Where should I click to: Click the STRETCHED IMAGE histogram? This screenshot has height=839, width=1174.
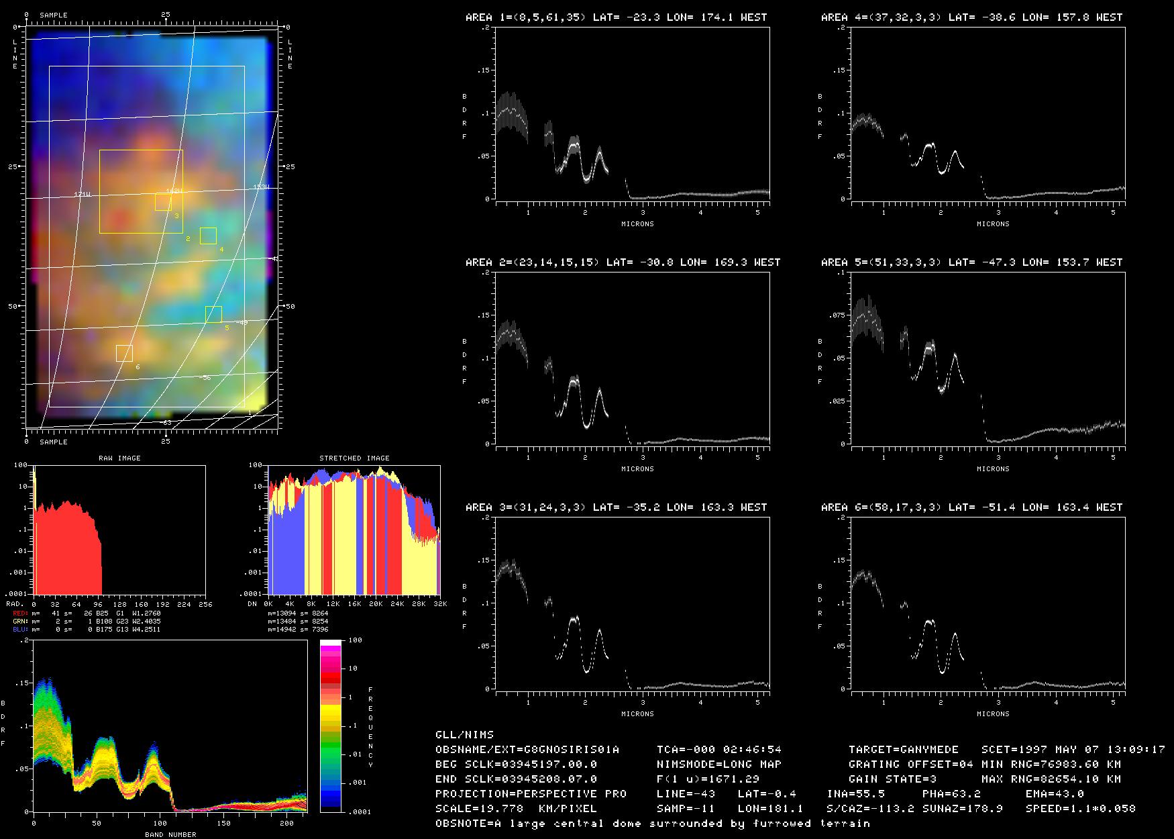coord(354,530)
